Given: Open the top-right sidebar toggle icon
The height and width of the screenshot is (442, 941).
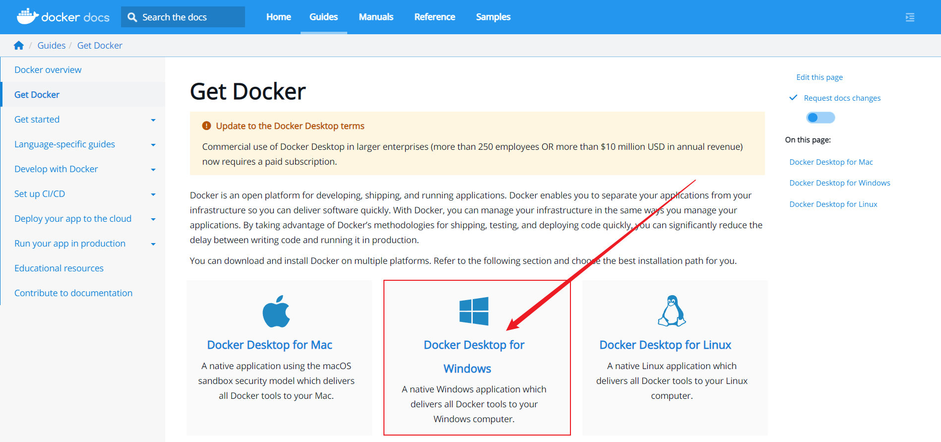Looking at the screenshot, I should pyautogui.click(x=910, y=17).
